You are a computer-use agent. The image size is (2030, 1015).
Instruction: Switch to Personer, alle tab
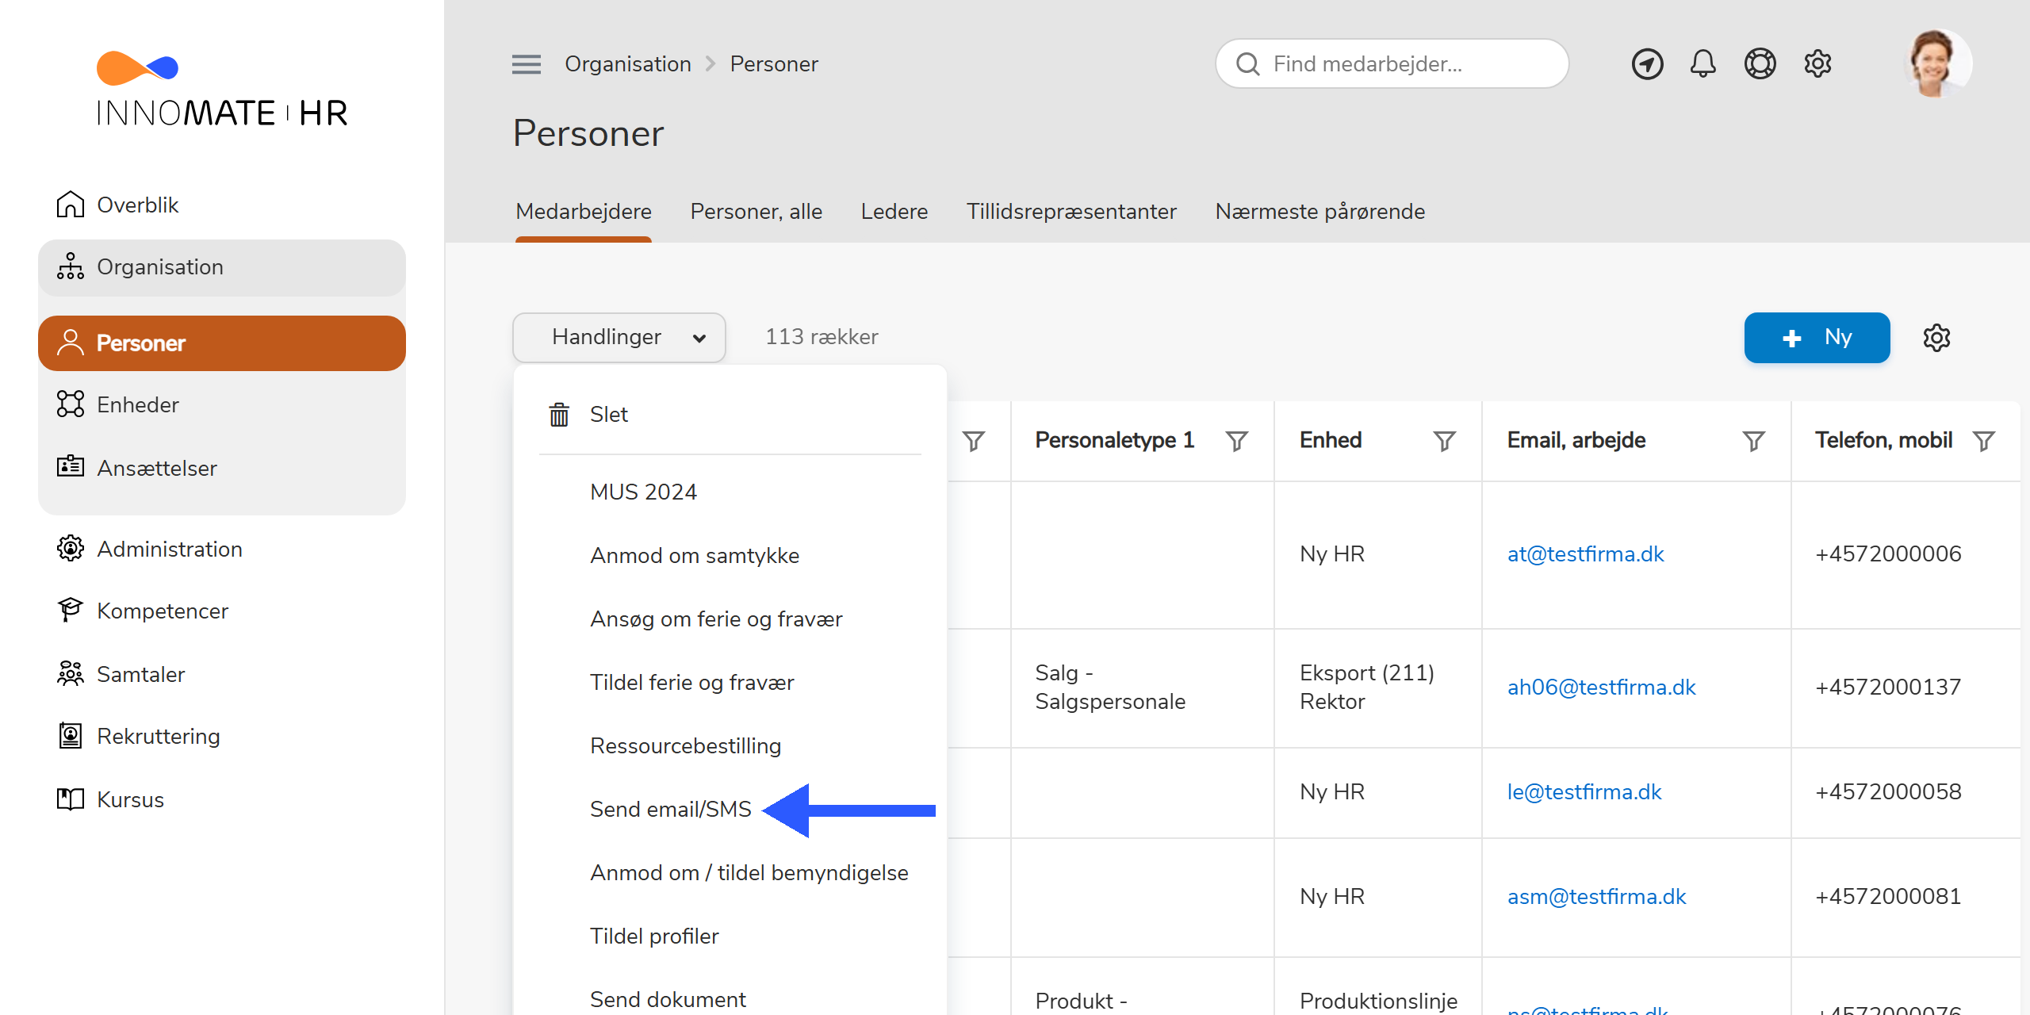[756, 212]
